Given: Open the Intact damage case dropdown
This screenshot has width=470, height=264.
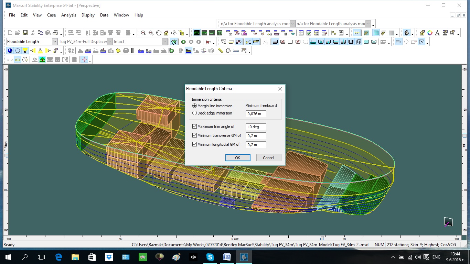Looking at the screenshot, I should 164,42.
